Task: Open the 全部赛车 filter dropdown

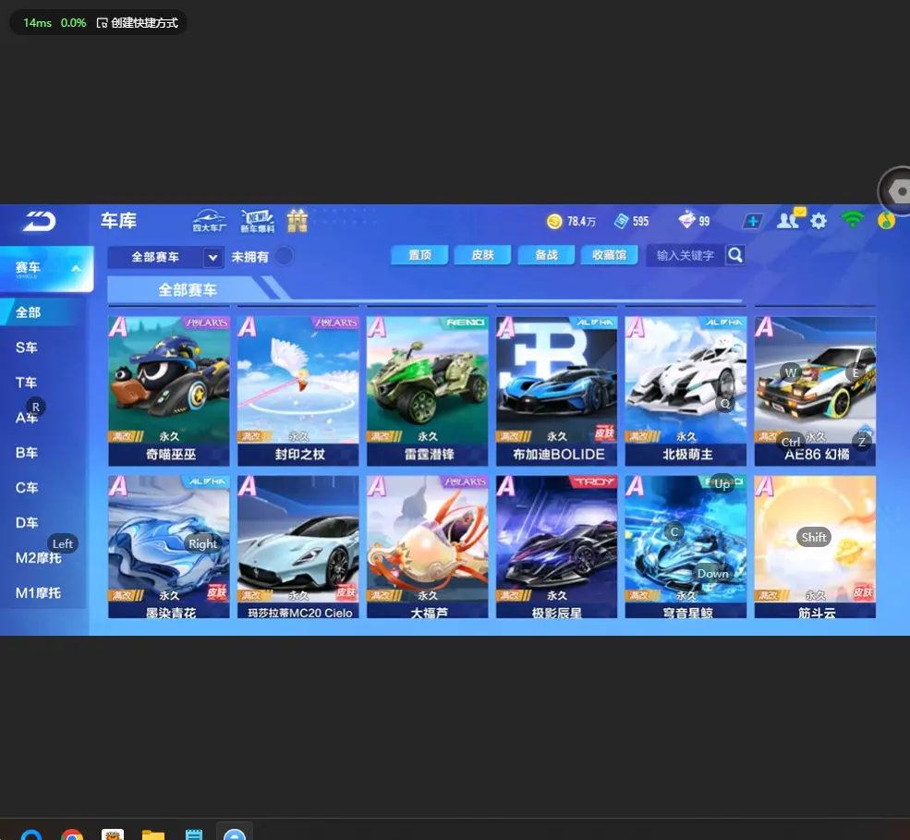Action: [x=165, y=257]
